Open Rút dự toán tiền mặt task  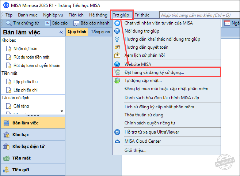pyautogui.click(x=31, y=57)
